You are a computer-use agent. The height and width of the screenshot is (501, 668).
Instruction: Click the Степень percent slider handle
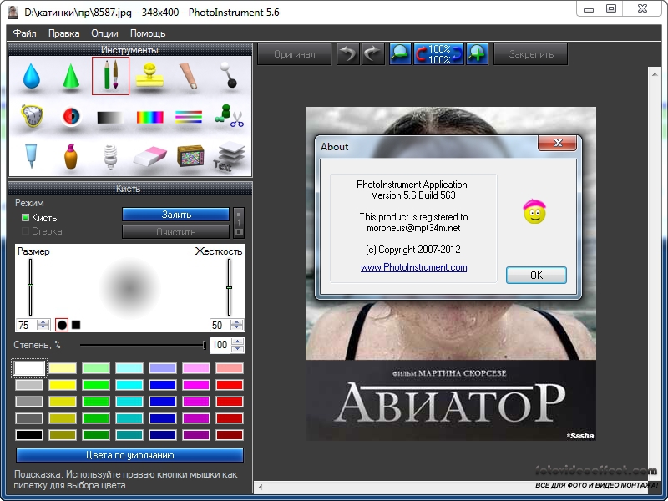(x=205, y=345)
